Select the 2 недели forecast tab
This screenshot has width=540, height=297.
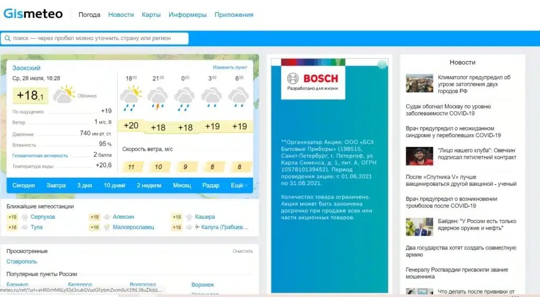[149, 185]
